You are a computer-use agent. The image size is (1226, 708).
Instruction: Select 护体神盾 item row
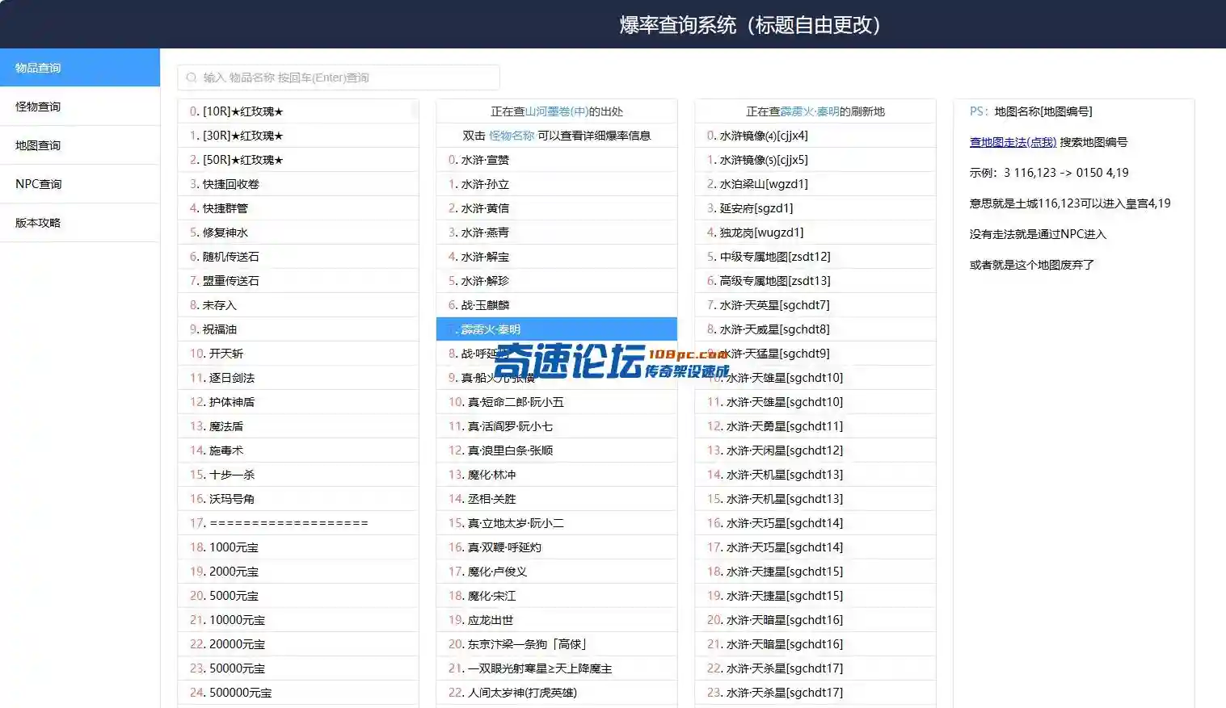(x=298, y=402)
